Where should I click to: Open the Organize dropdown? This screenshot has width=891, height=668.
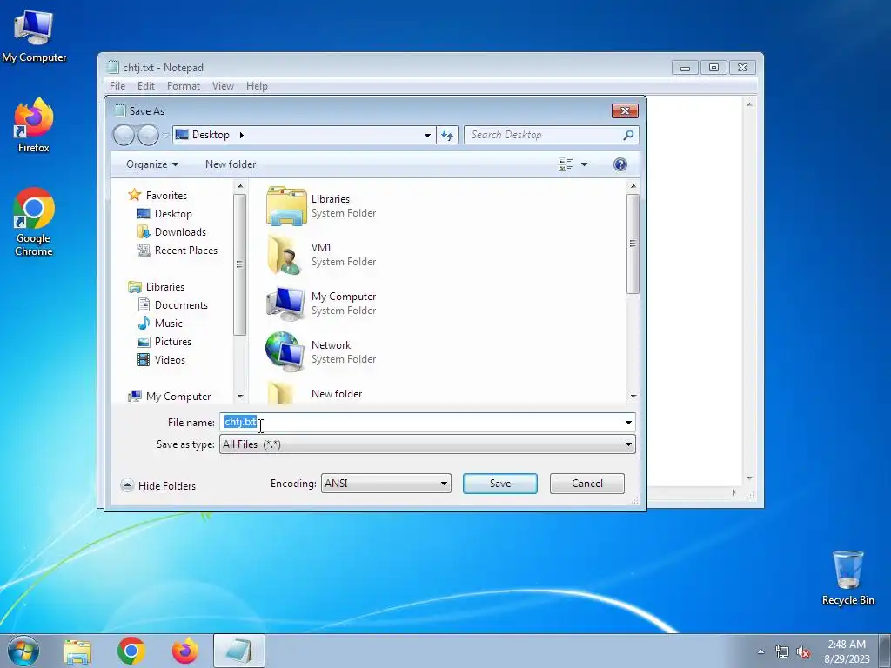coord(151,164)
